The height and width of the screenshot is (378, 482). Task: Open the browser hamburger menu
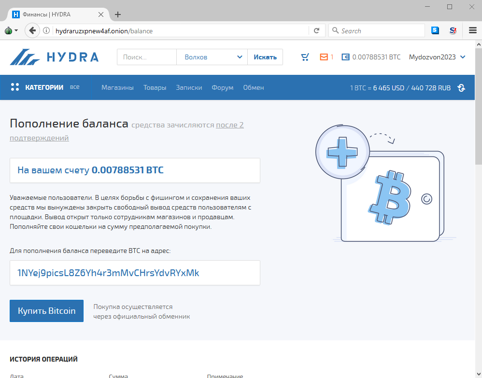[473, 30]
